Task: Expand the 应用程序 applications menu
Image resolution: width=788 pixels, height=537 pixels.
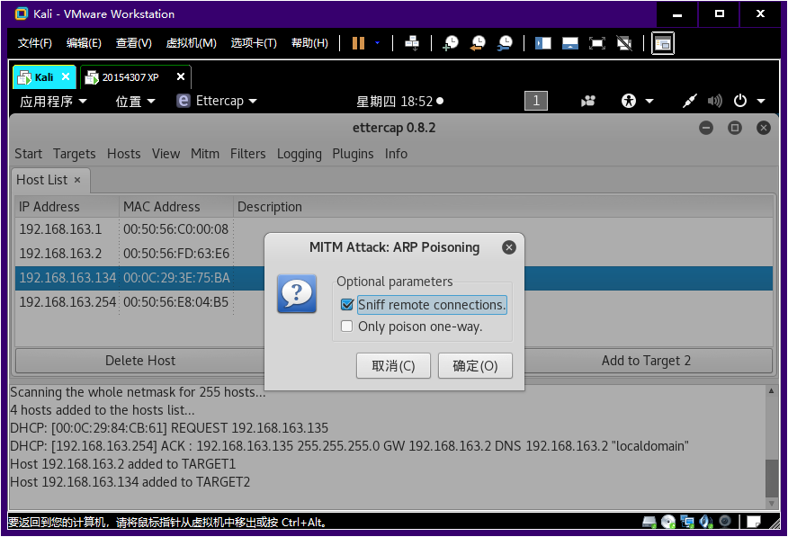Action: pos(54,101)
